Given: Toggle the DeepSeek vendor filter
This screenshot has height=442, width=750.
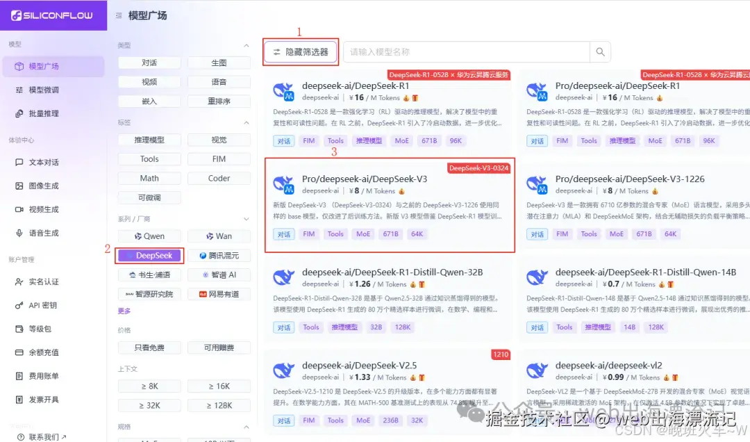Looking at the screenshot, I should click(x=150, y=256).
